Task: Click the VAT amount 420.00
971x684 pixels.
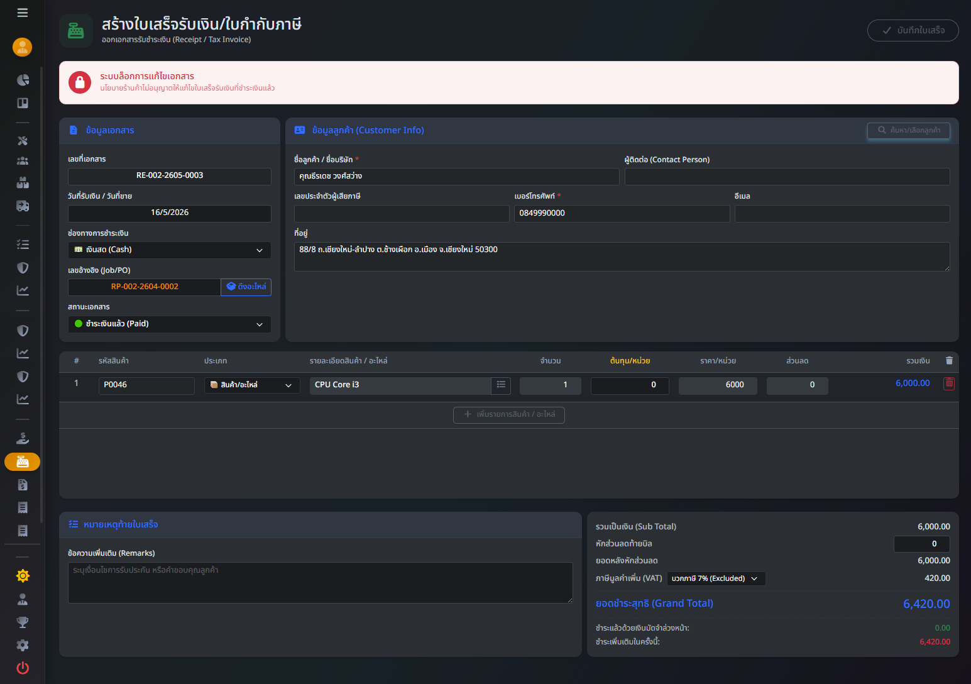Action: click(937, 578)
